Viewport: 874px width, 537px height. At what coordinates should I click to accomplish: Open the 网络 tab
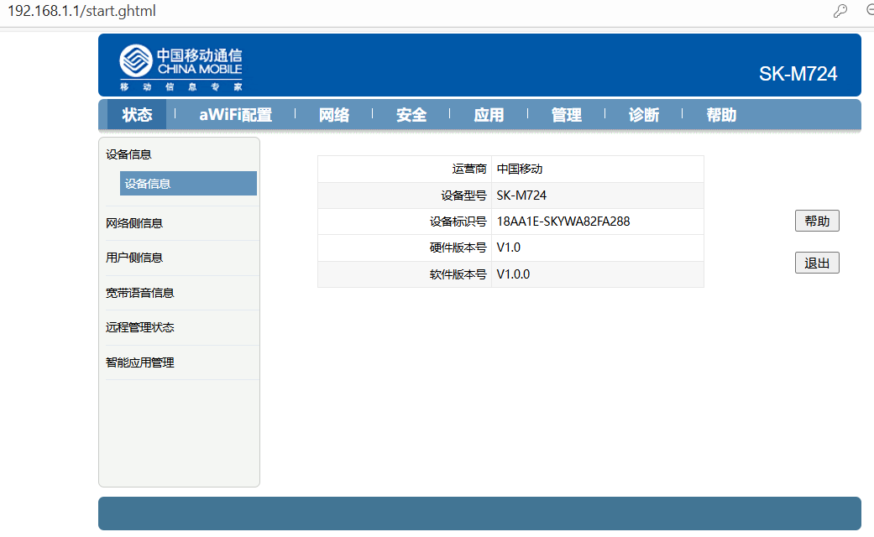coord(334,115)
